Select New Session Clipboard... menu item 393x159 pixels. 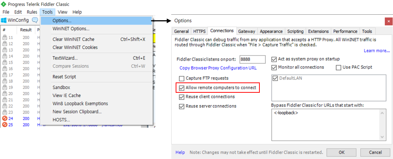click(x=96, y=112)
